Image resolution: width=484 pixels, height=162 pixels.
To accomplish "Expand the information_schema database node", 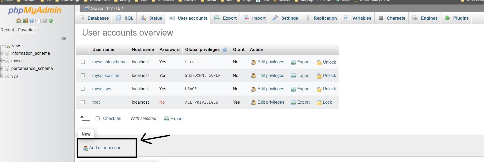I will pos(1,53).
